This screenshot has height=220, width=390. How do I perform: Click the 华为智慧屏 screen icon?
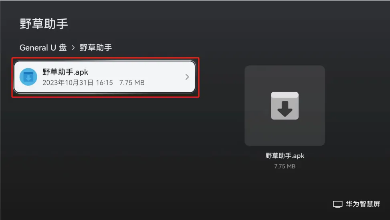(337, 204)
